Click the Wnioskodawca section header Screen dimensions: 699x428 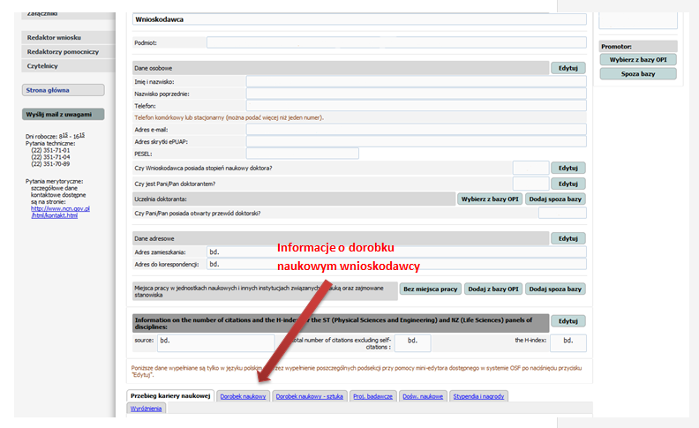pos(359,19)
